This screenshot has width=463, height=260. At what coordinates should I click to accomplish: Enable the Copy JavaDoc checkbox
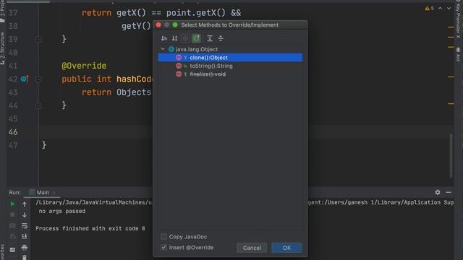tap(163, 236)
